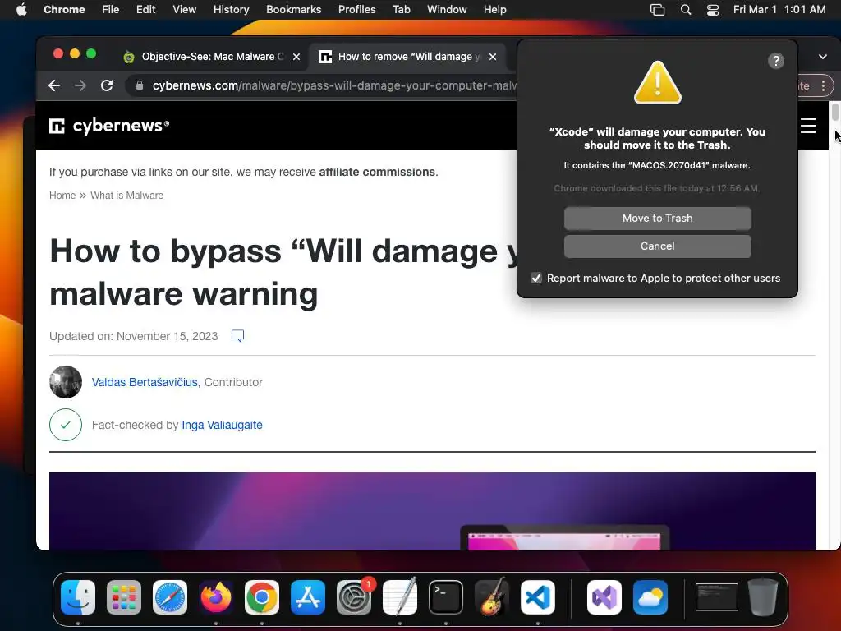View site info padlock icon

(x=140, y=85)
